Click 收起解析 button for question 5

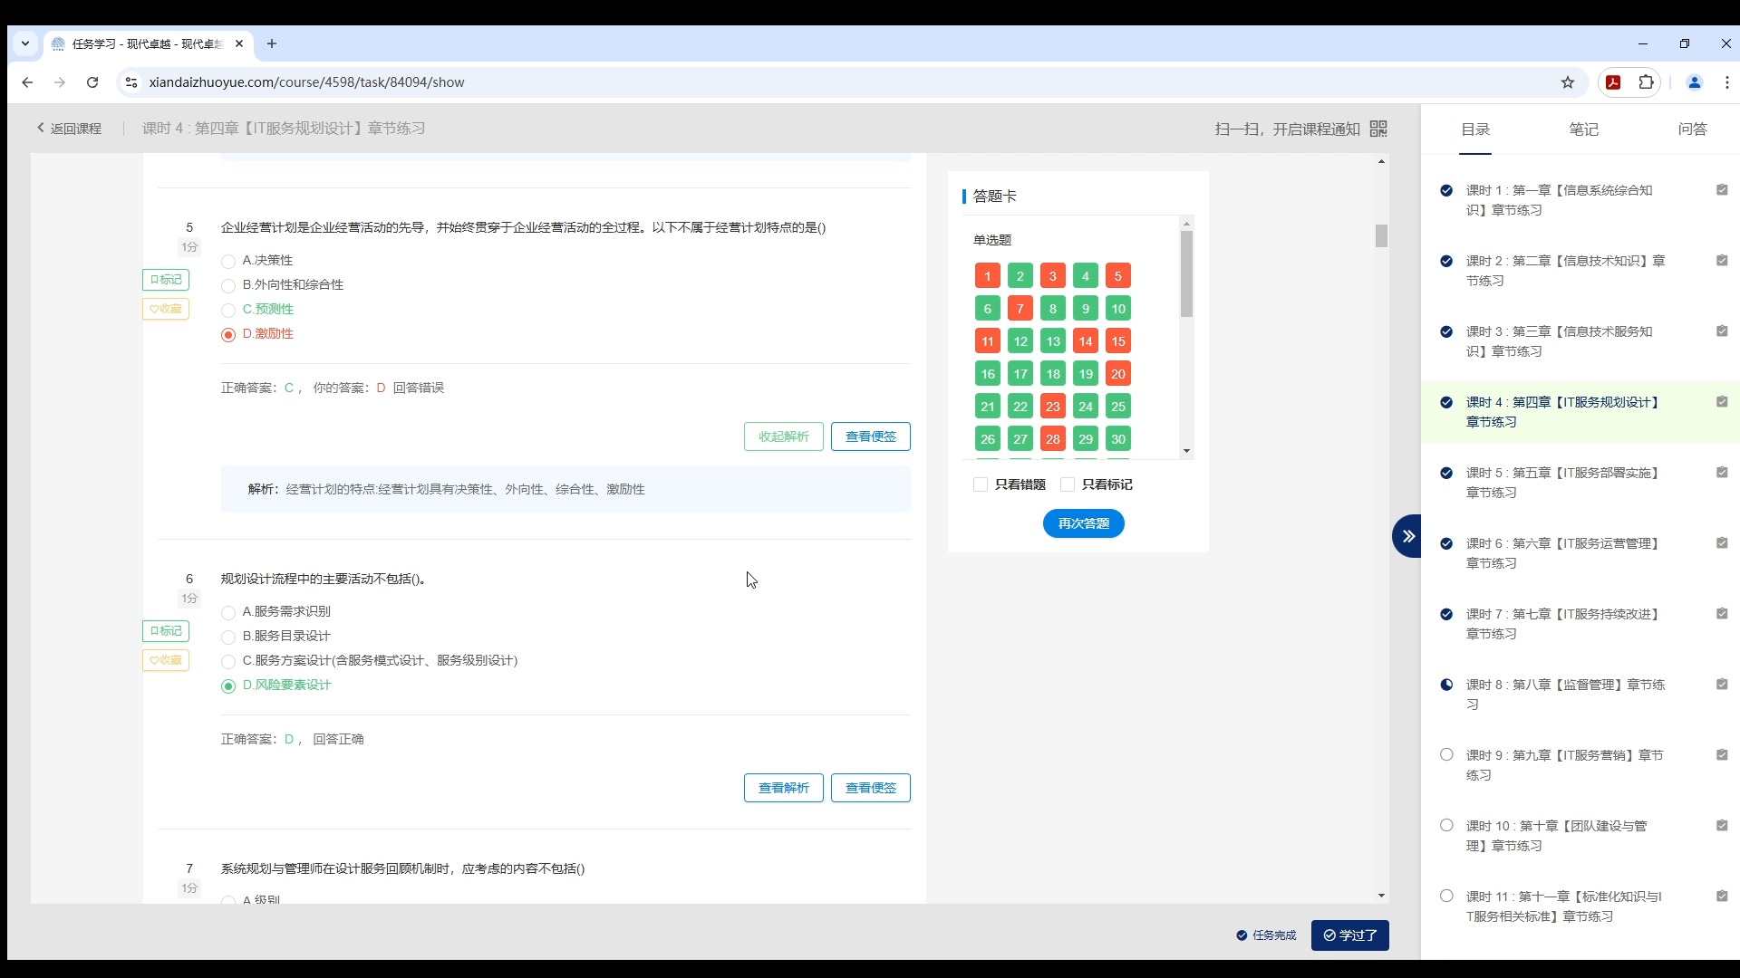tap(784, 436)
